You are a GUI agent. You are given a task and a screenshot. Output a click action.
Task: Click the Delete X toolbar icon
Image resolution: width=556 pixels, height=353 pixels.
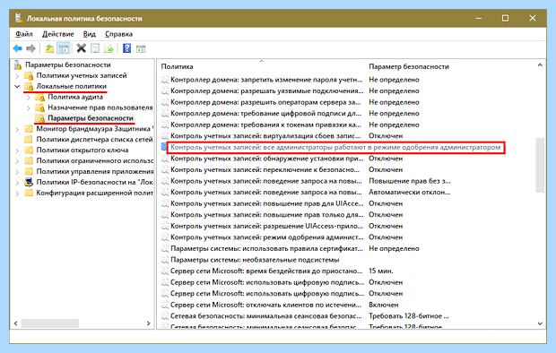pos(82,48)
